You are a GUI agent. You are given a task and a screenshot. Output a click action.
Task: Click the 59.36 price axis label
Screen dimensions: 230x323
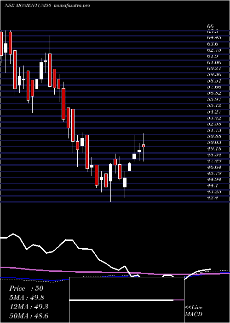(x=214, y=75)
